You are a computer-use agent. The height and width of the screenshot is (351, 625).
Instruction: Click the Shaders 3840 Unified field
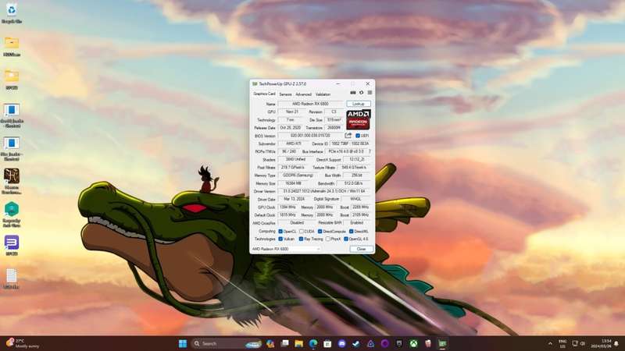point(295,160)
